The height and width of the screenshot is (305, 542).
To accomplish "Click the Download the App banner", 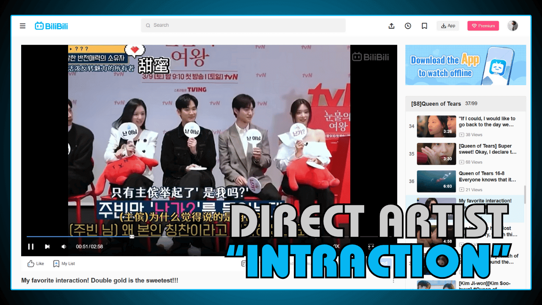I will coord(465,65).
